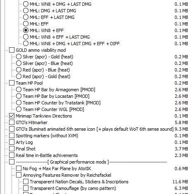Select MHL radio option ending with DIFF
188x194 pixels.
click(x=26, y=44)
